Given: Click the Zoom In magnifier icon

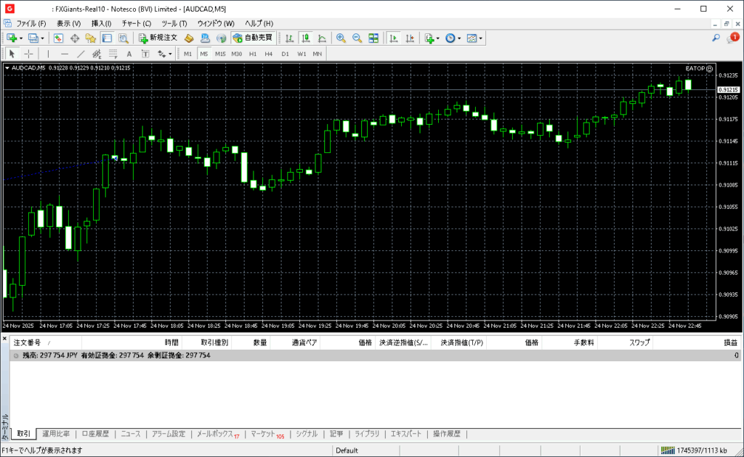Looking at the screenshot, I should pos(340,38).
